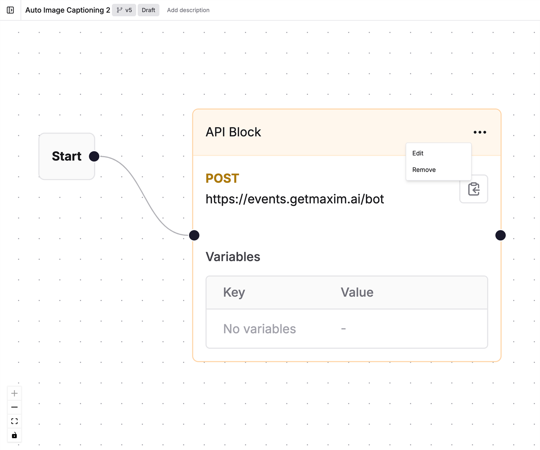Zoom in on the canvas
This screenshot has width=540, height=450.
click(x=14, y=393)
